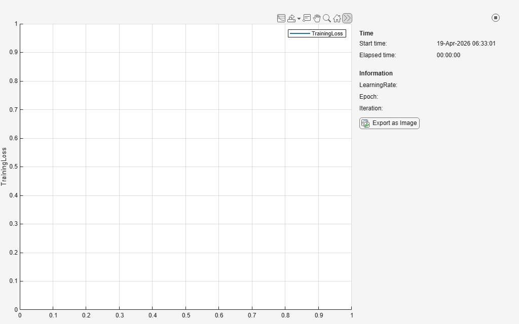Click the elapsed time value 00:00:00

[x=449, y=55]
